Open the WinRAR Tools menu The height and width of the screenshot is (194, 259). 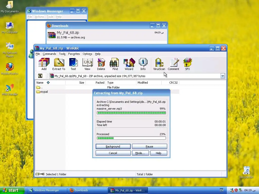click(x=62, y=54)
